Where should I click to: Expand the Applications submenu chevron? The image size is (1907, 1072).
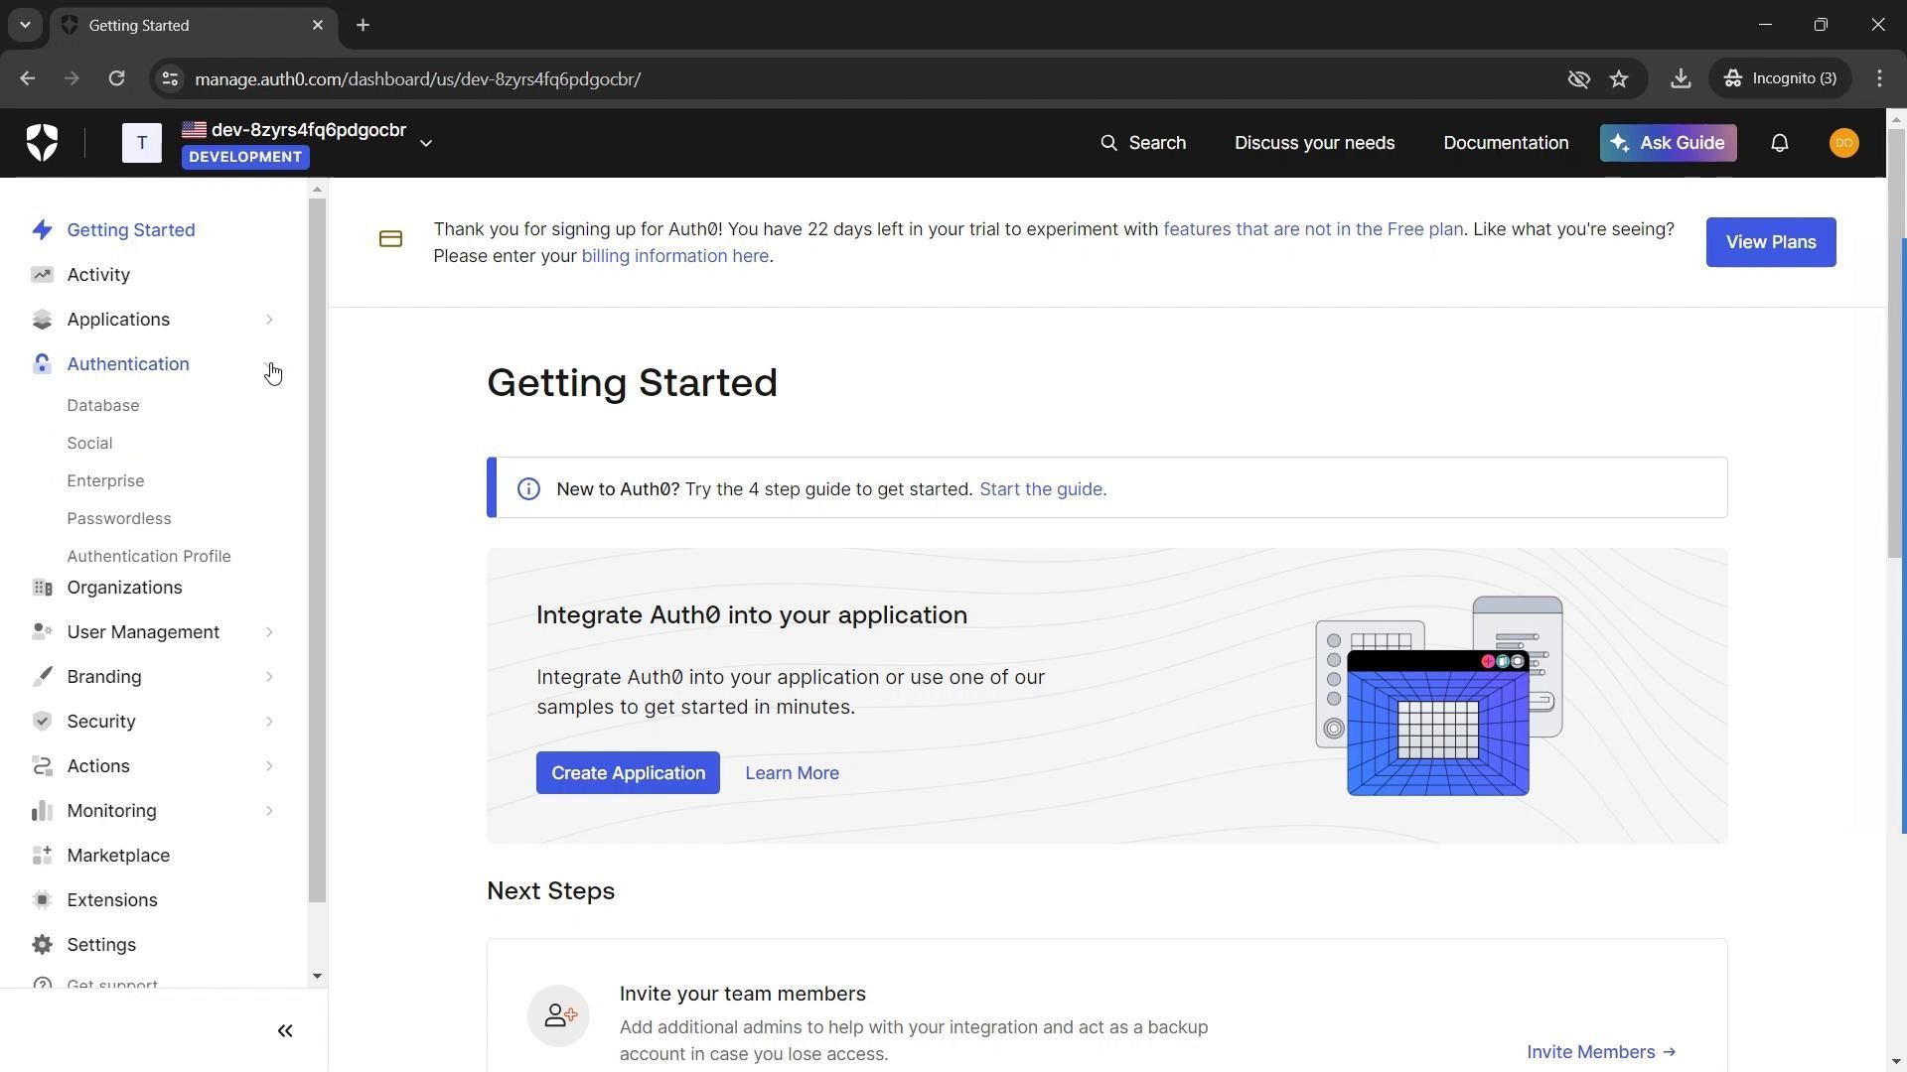269,320
